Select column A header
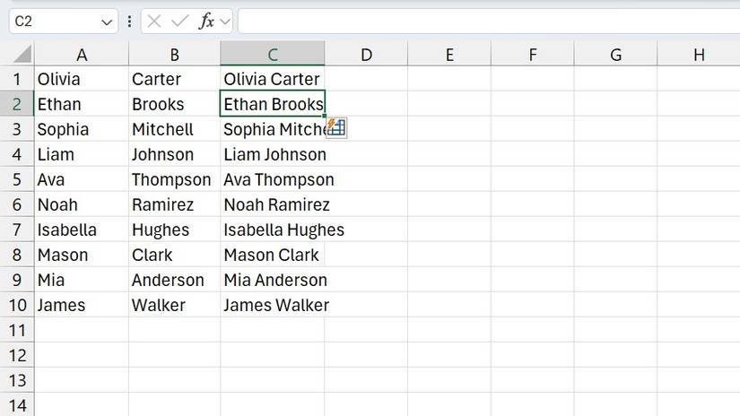Screen dimensions: 740x416 coord(82,55)
